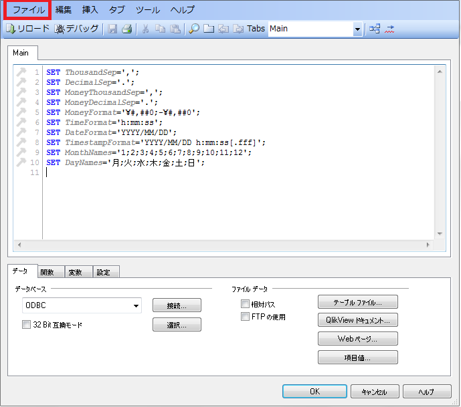Enable 32 Bit 互換モード checkbox
The height and width of the screenshot is (407, 461).
coord(27,325)
